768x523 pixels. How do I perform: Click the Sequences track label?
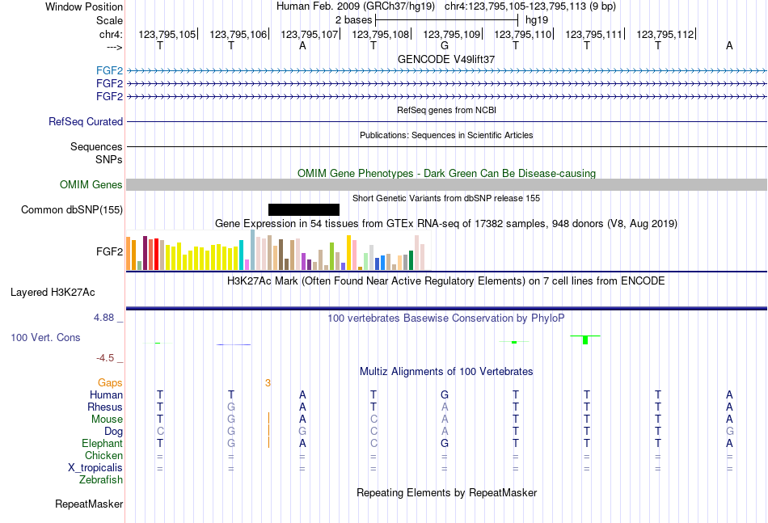(x=96, y=146)
